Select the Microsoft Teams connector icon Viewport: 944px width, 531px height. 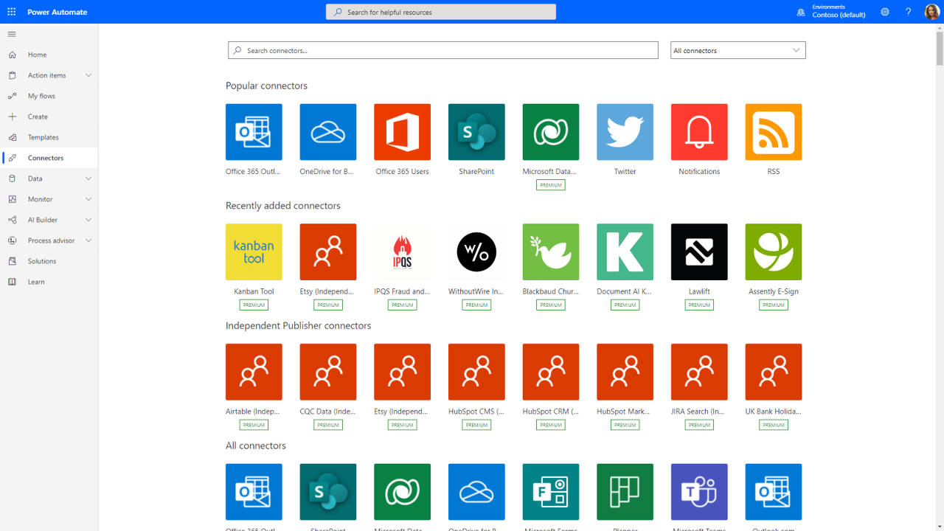[x=698, y=492]
